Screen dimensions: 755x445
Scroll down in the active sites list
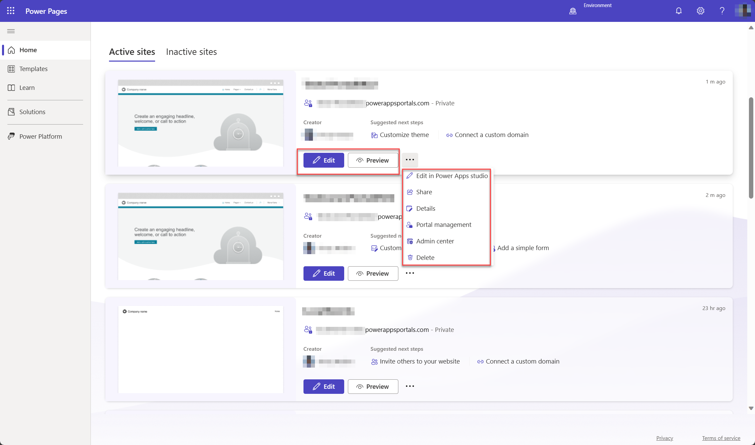click(751, 409)
